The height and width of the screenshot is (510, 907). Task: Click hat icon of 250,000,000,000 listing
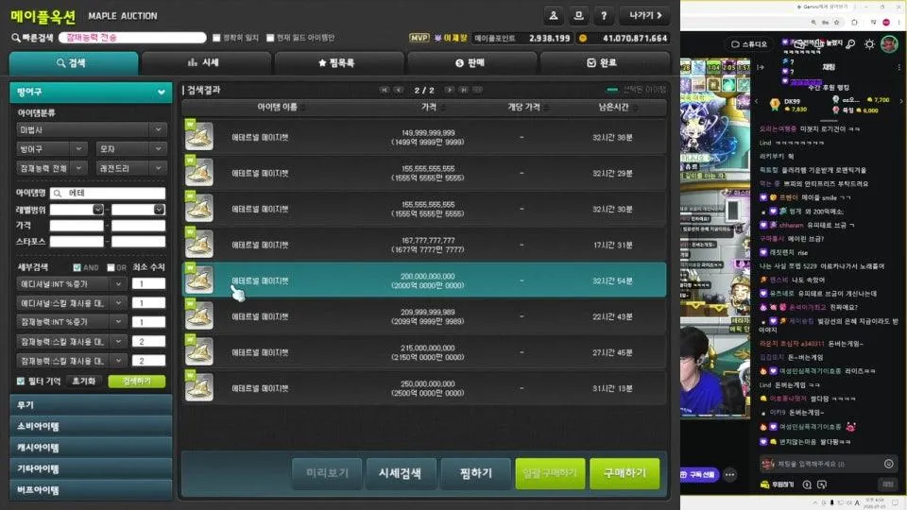pyautogui.click(x=199, y=387)
